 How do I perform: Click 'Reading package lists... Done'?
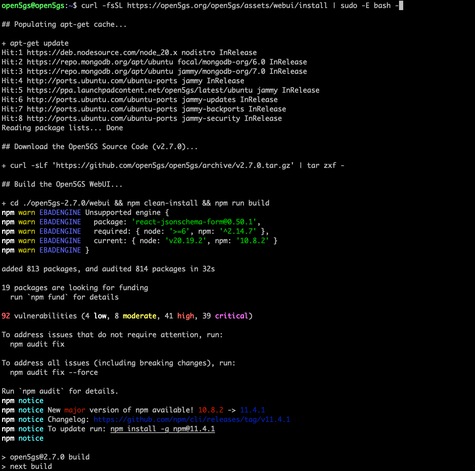pyautogui.click(x=62, y=128)
